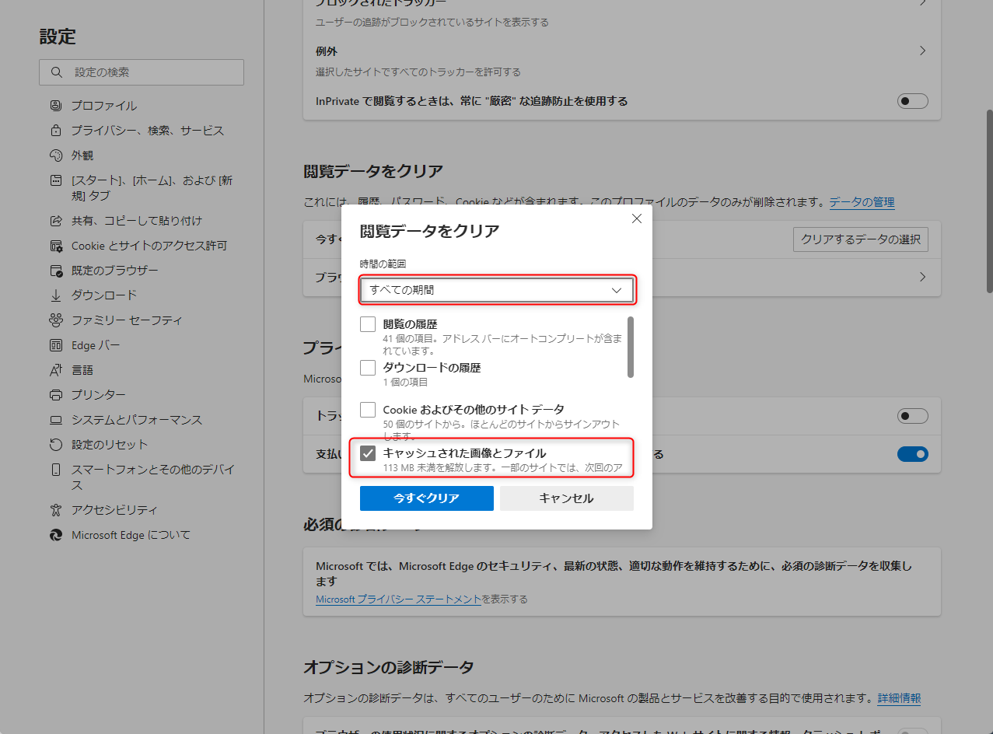Viewport: 993px width, 734px height.
Task: Expand the chevron below クリアするデータの選択
Action: click(x=922, y=278)
